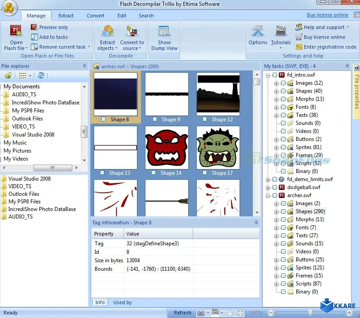Click the Tutorials clapperboard icon
Image resolution: width=360 pixels, height=318 pixels.
(281, 31)
